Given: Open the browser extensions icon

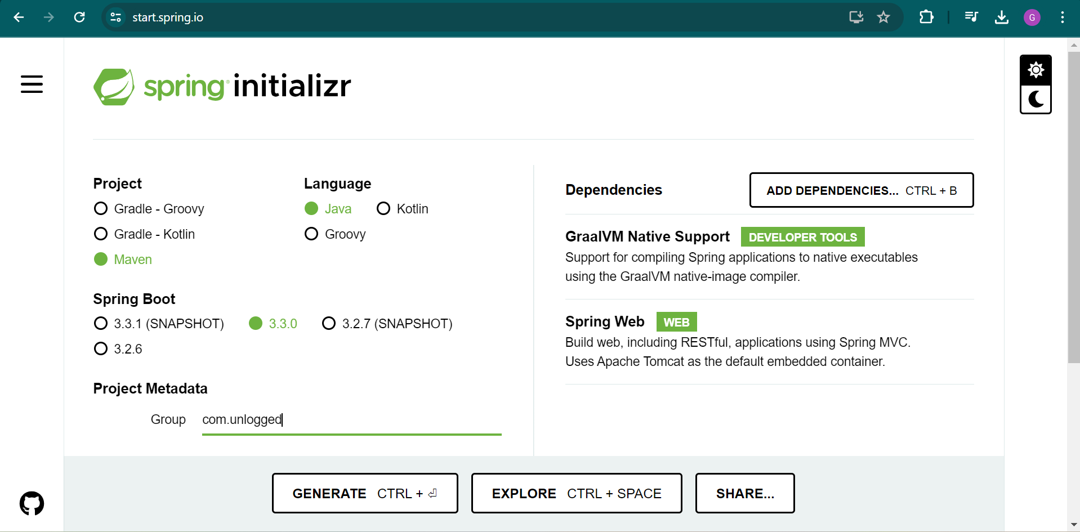Looking at the screenshot, I should tap(927, 17).
